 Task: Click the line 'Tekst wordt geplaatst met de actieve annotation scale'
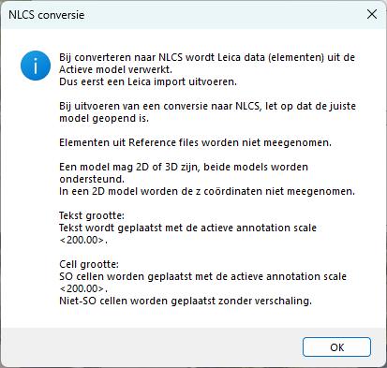click(x=187, y=228)
